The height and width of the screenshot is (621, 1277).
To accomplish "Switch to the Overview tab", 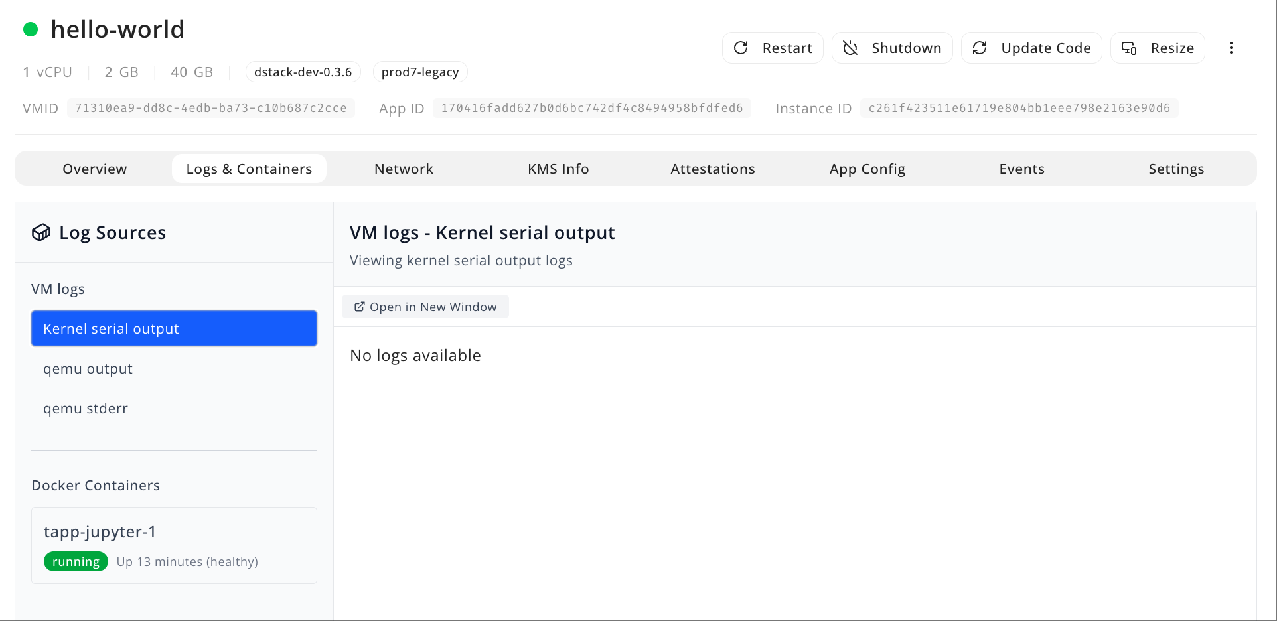I will 94,169.
